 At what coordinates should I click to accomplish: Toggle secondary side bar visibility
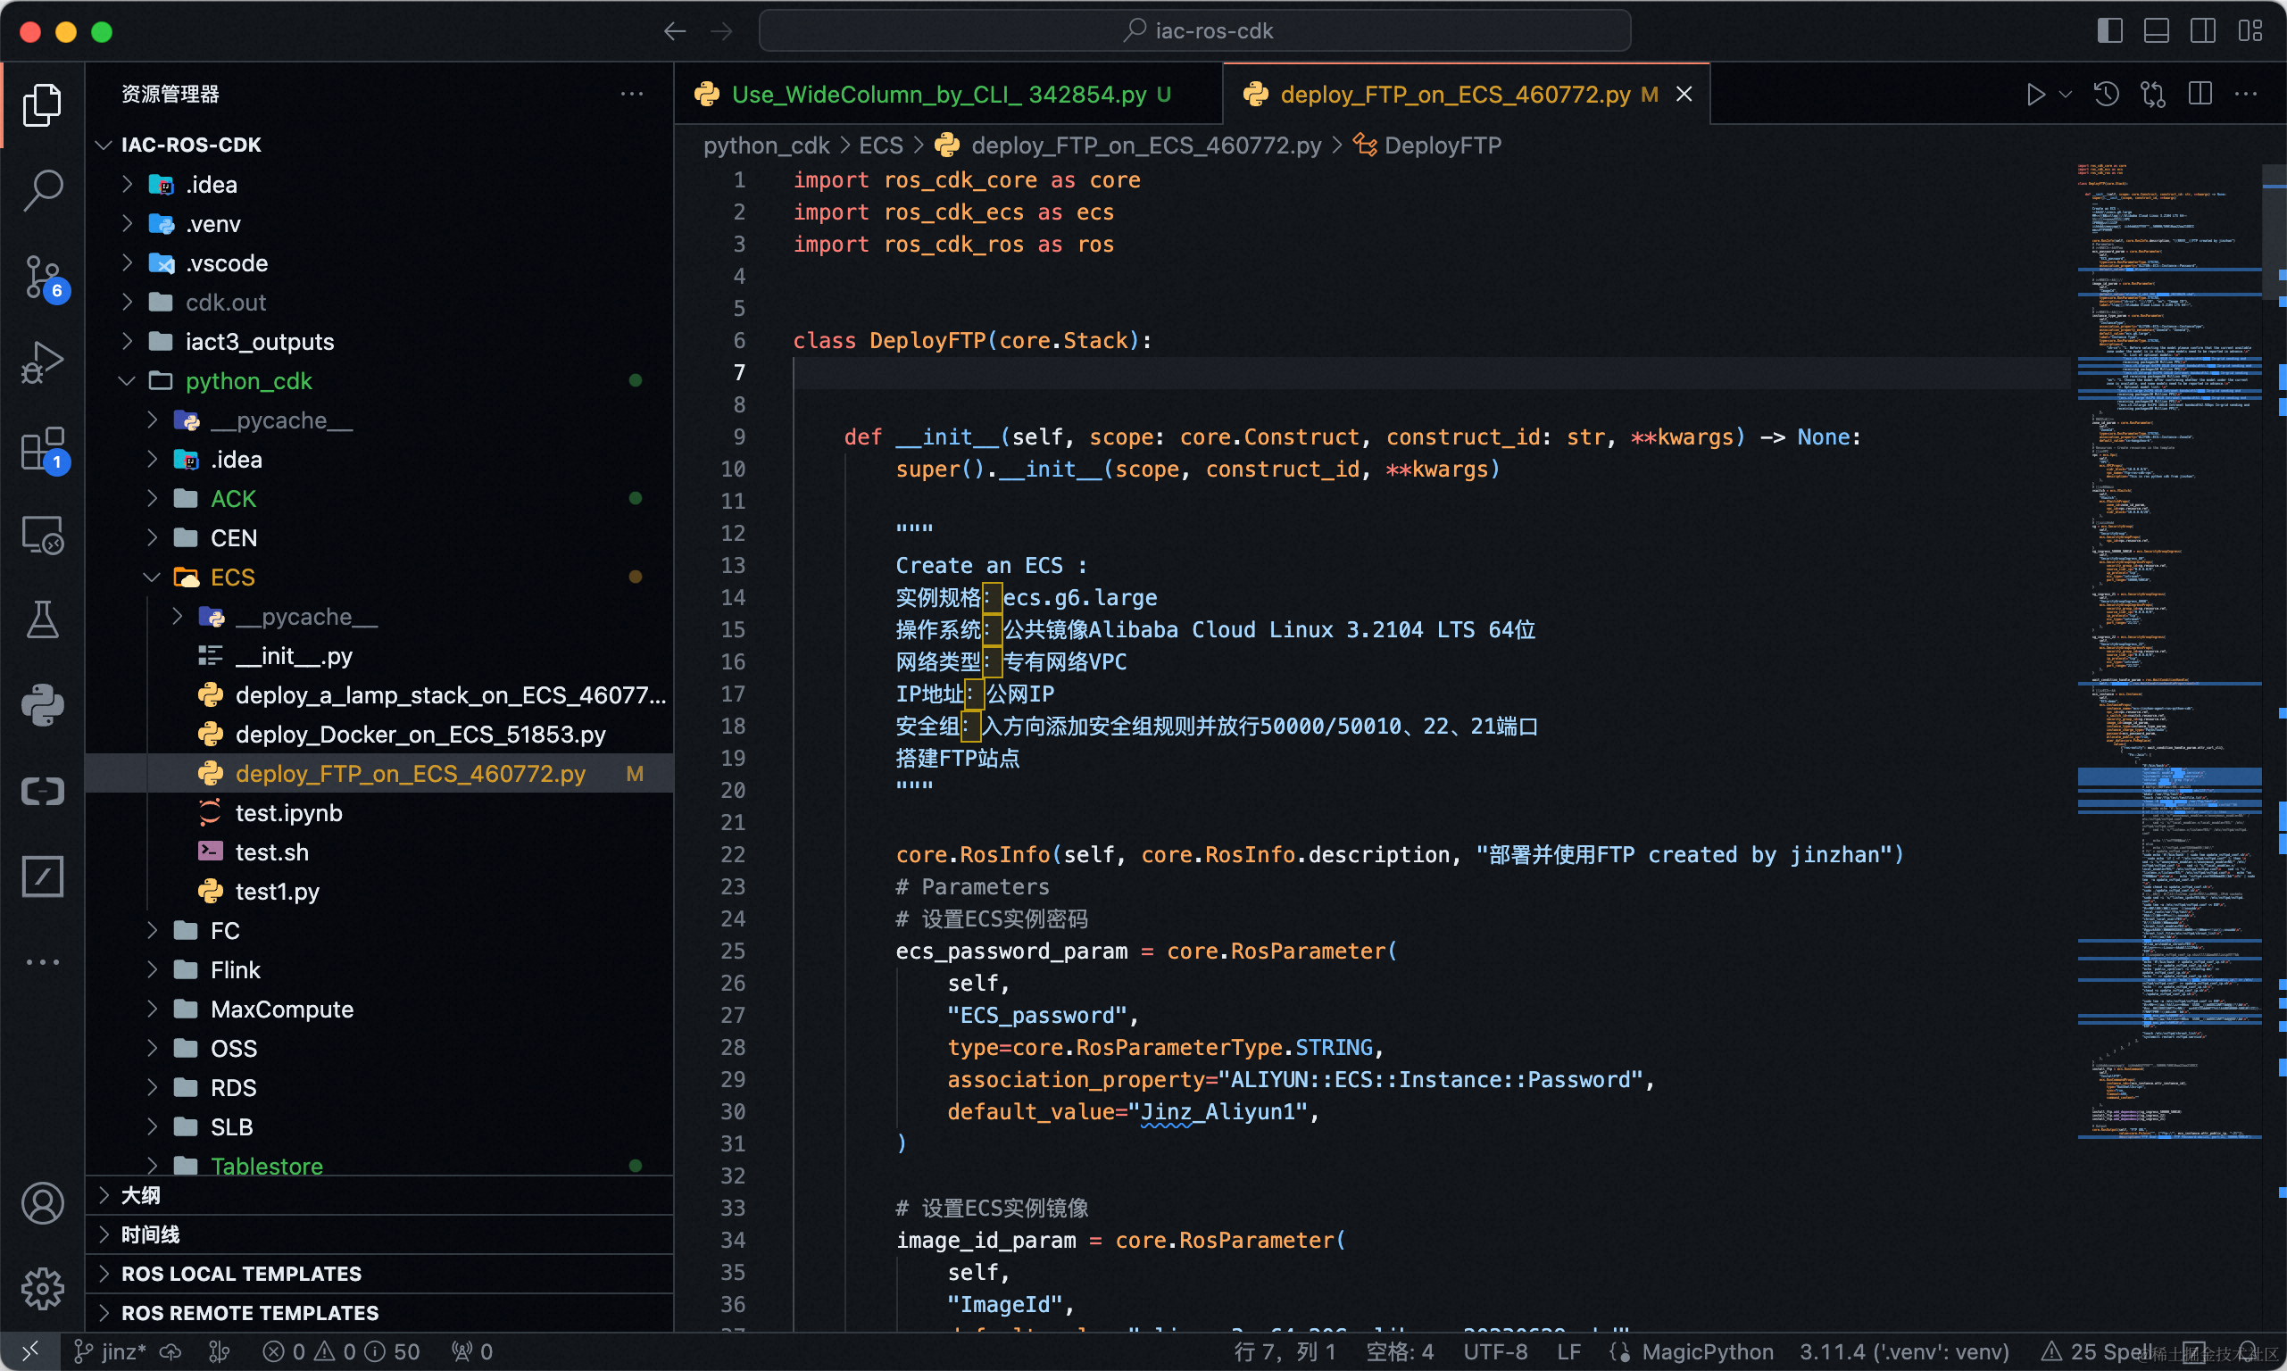pos(2203,30)
